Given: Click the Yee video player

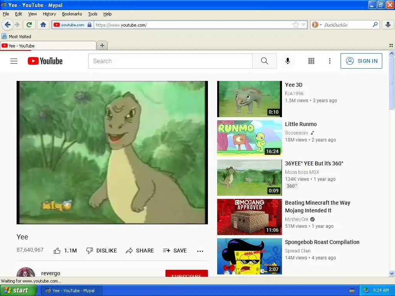Looking at the screenshot, I should pos(112,153).
